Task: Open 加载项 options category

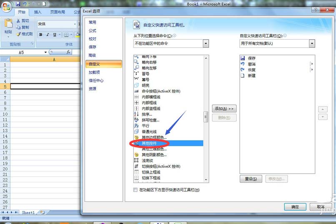Action: (x=94, y=72)
